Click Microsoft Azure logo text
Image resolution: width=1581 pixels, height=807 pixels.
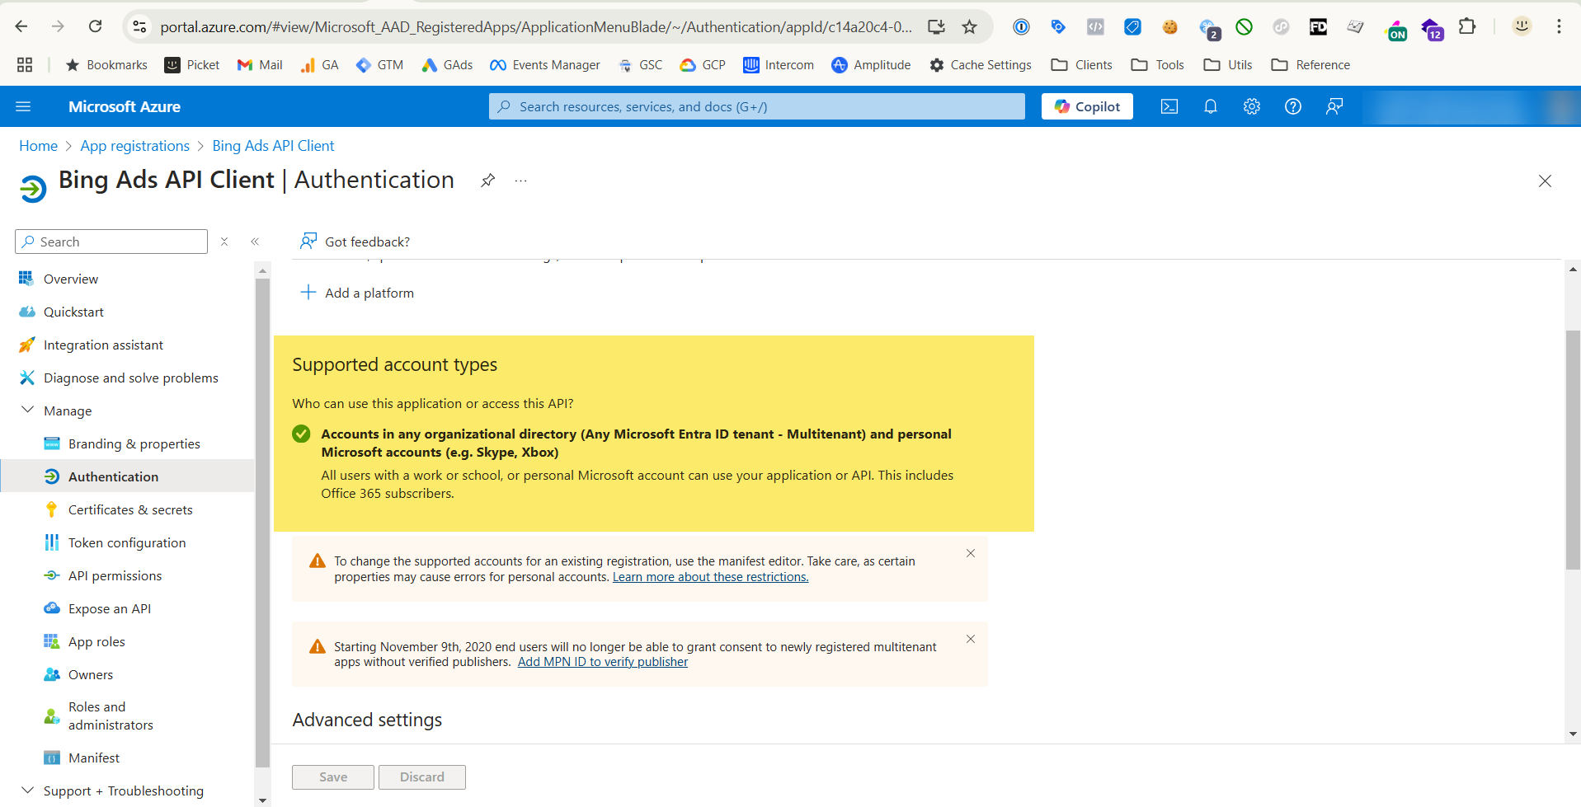click(125, 106)
